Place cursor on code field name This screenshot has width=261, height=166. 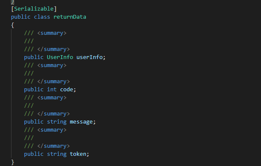coord(66,90)
